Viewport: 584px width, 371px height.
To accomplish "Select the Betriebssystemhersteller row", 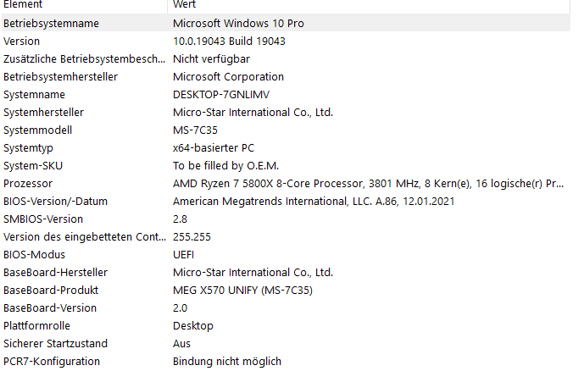I will click(x=286, y=76).
